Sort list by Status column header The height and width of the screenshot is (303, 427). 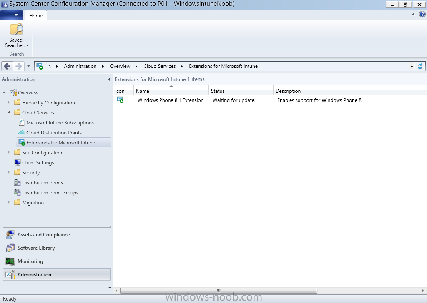pyautogui.click(x=241, y=91)
